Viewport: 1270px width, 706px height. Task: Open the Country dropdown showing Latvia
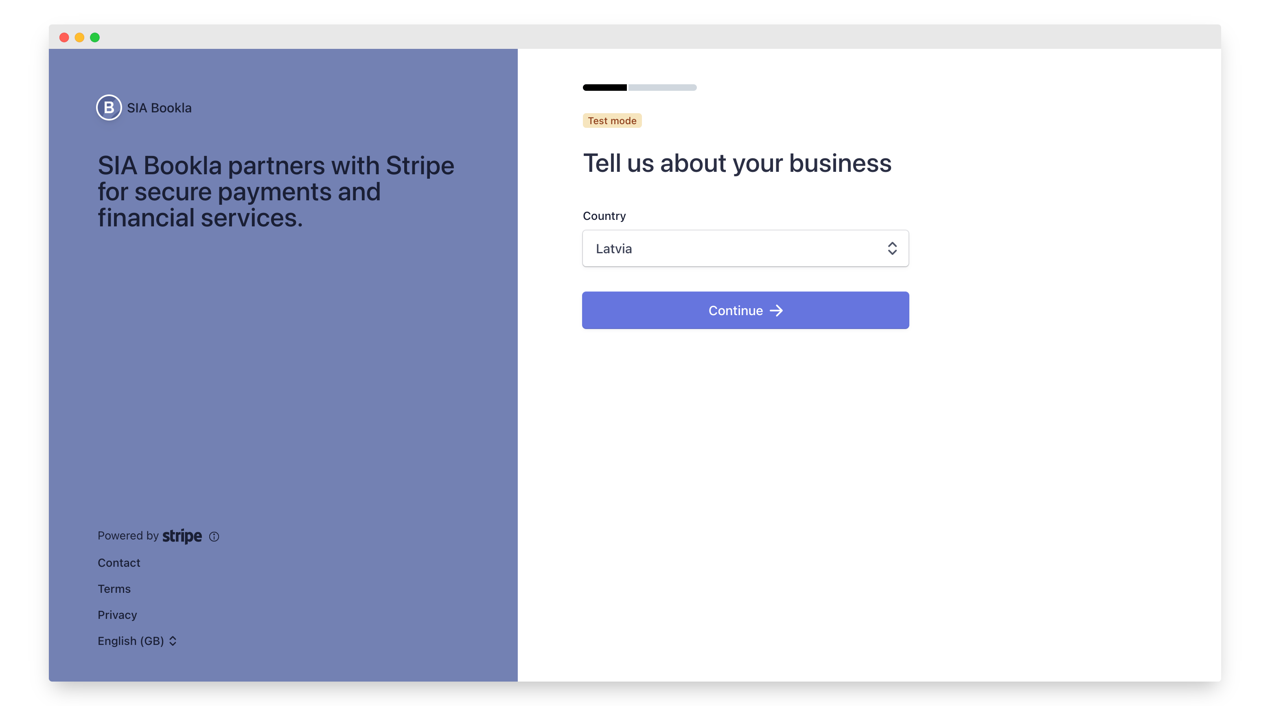click(x=740, y=248)
